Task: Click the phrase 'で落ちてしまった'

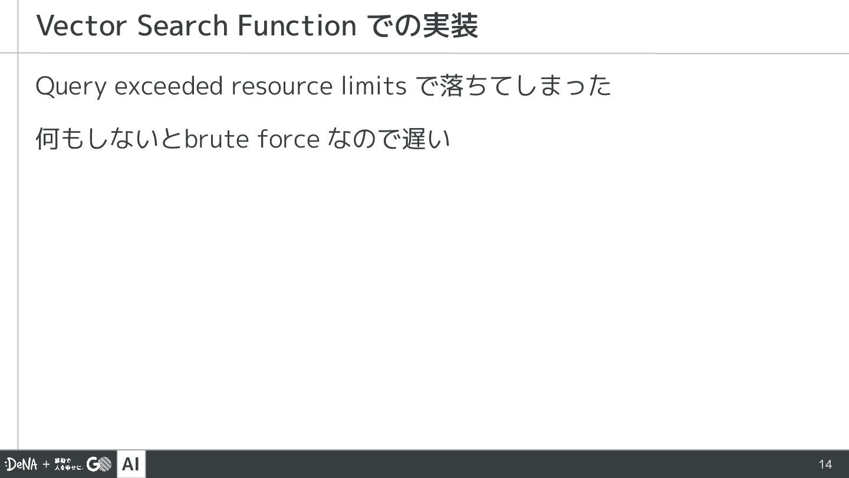Action: (514, 86)
